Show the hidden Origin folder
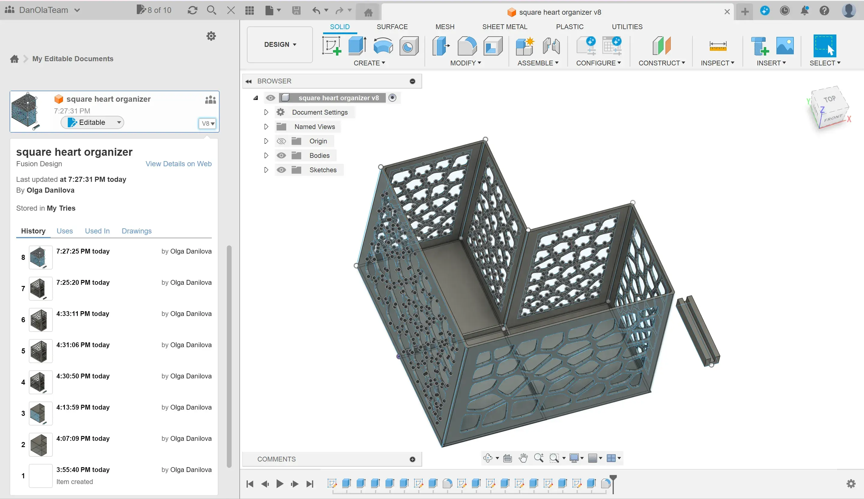The height and width of the screenshot is (499, 864). pos(281,141)
